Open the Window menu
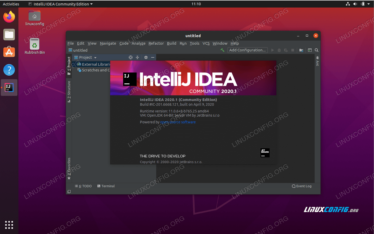 [x=220, y=43]
